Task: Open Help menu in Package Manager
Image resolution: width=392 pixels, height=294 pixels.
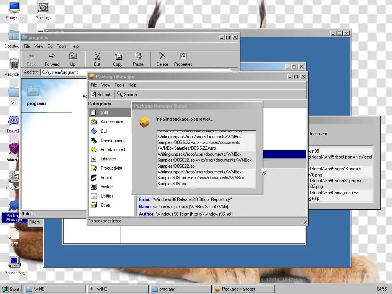Action: point(132,85)
